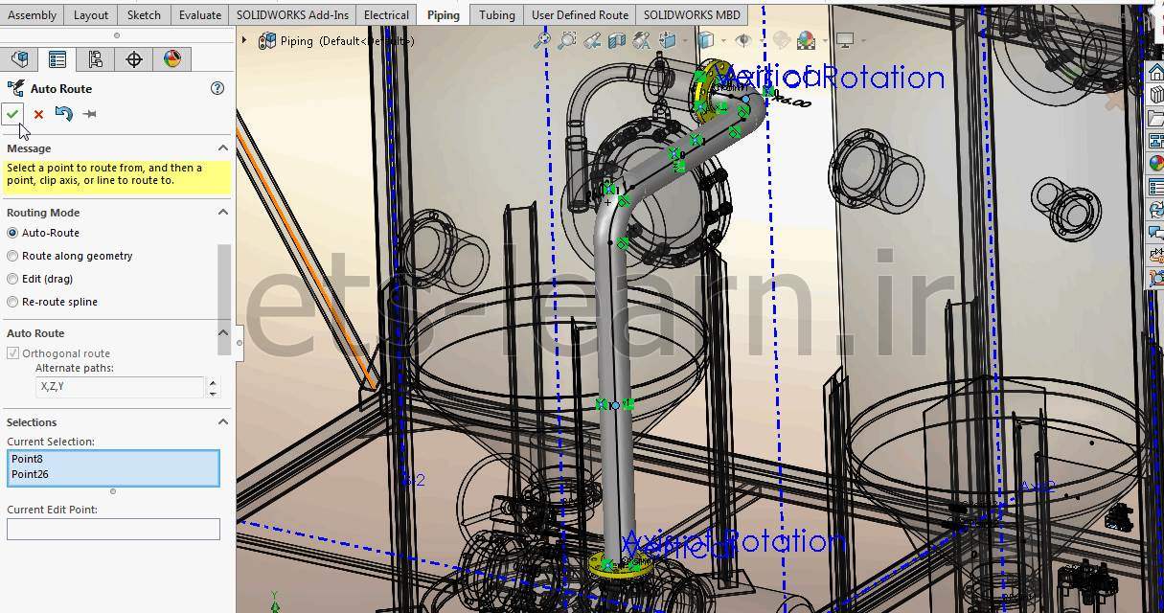Click the Piping (Default) tree label

coord(347,40)
